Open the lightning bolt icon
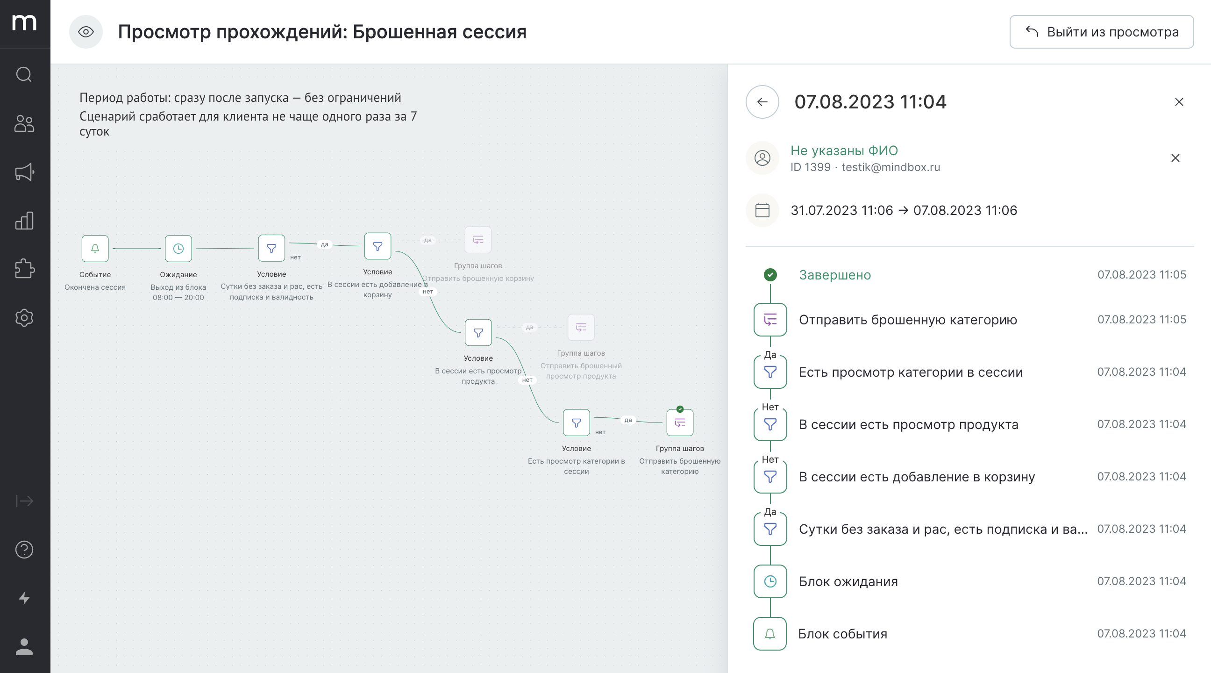This screenshot has width=1211, height=673. [24, 598]
